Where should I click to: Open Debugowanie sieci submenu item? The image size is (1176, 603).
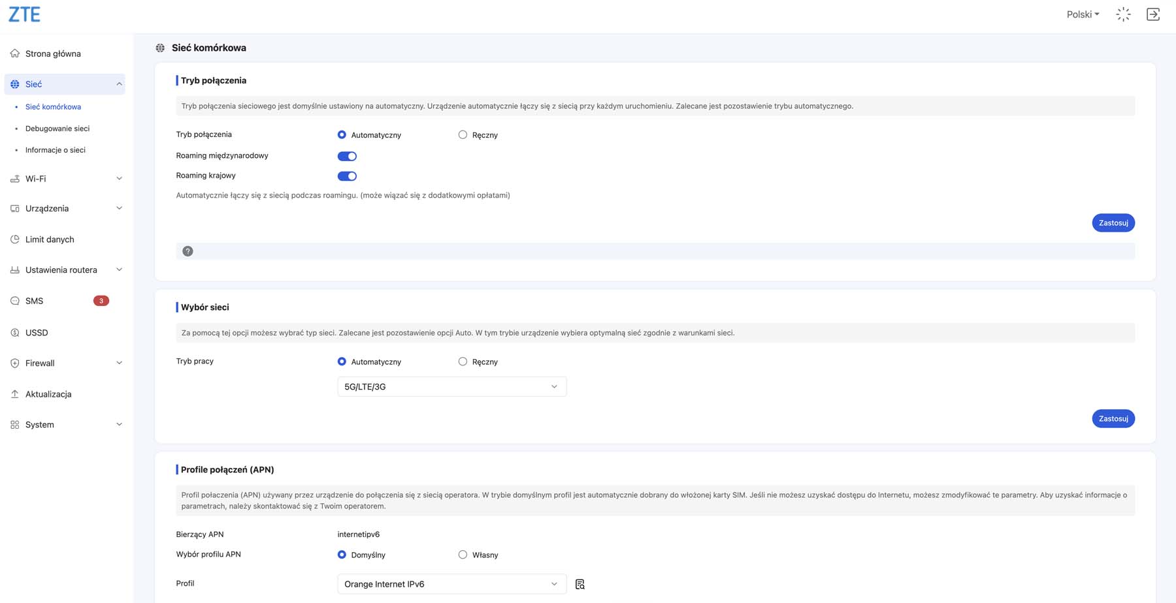(57, 129)
